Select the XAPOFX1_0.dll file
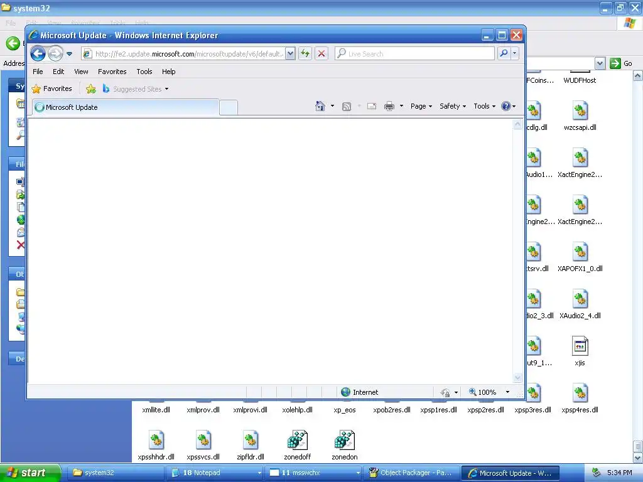This screenshot has width=643, height=482. [x=580, y=258]
